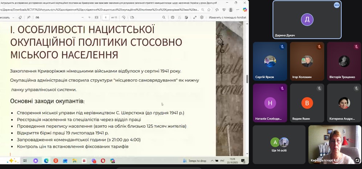Click Edit with Acrobat button
The width and height of the screenshot is (362, 169).
pyautogui.click(x=227, y=17)
